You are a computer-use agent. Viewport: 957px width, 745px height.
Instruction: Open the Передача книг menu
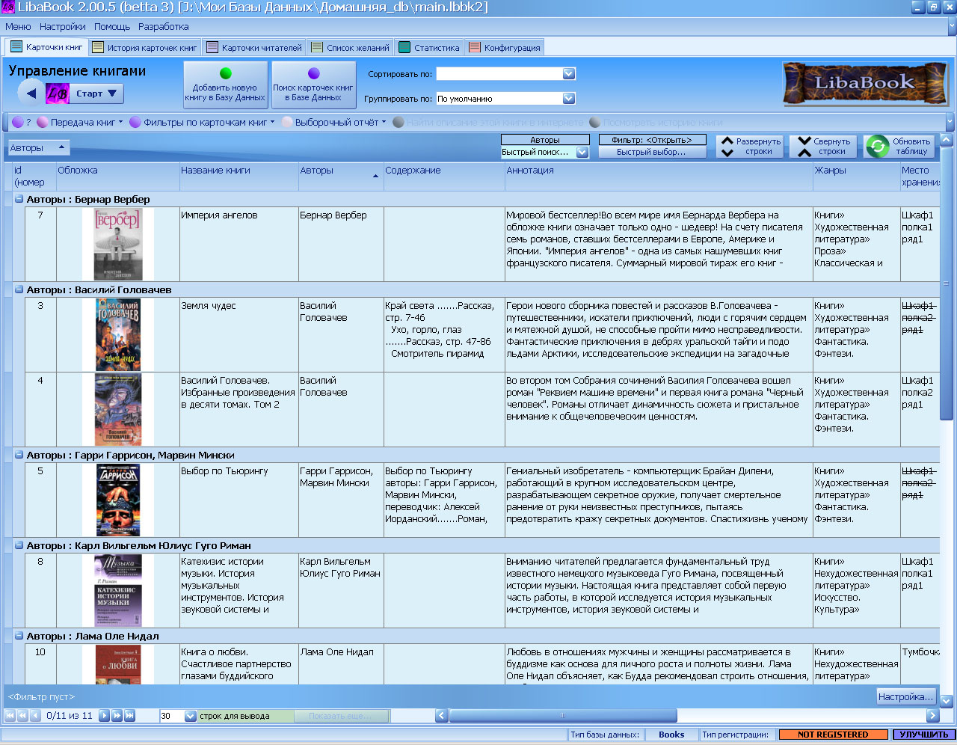click(x=80, y=122)
